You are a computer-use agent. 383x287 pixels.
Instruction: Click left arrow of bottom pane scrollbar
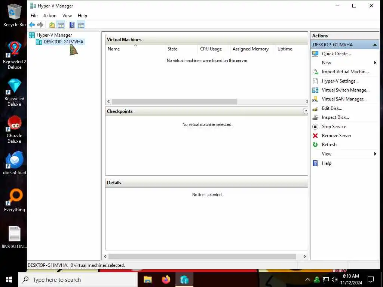coord(105,256)
